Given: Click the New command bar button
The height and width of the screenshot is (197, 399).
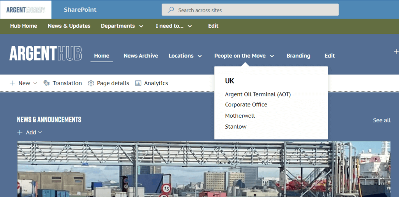Looking at the screenshot, I should [23, 83].
